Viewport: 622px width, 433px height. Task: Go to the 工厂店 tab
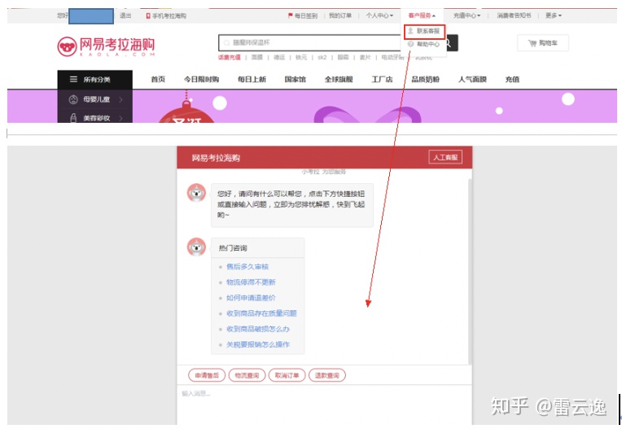click(x=382, y=79)
